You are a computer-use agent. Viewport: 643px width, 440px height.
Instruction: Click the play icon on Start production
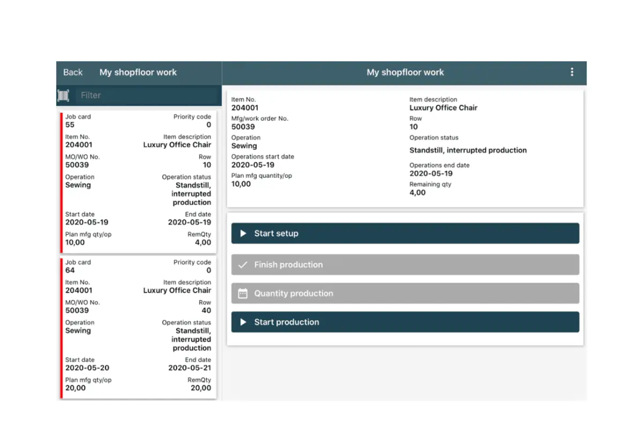coord(243,322)
